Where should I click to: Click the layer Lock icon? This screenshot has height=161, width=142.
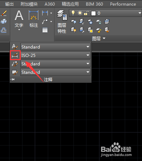[99, 22]
